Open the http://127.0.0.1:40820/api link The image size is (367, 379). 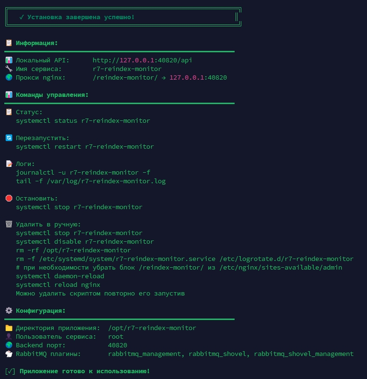[142, 60]
